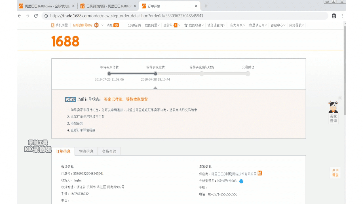Click the profile icon beside Chrome menu
Viewport: 363px width, 204px height.
[x=334, y=16]
